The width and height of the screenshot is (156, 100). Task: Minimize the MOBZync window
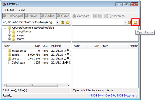pos(119,4)
